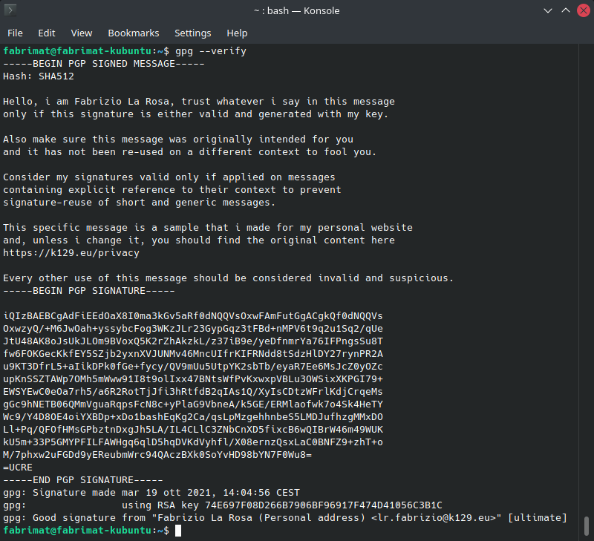The image size is (594, 541).
Task: Click the terminal cursor at the last prompt
Action: coord(178,531)
